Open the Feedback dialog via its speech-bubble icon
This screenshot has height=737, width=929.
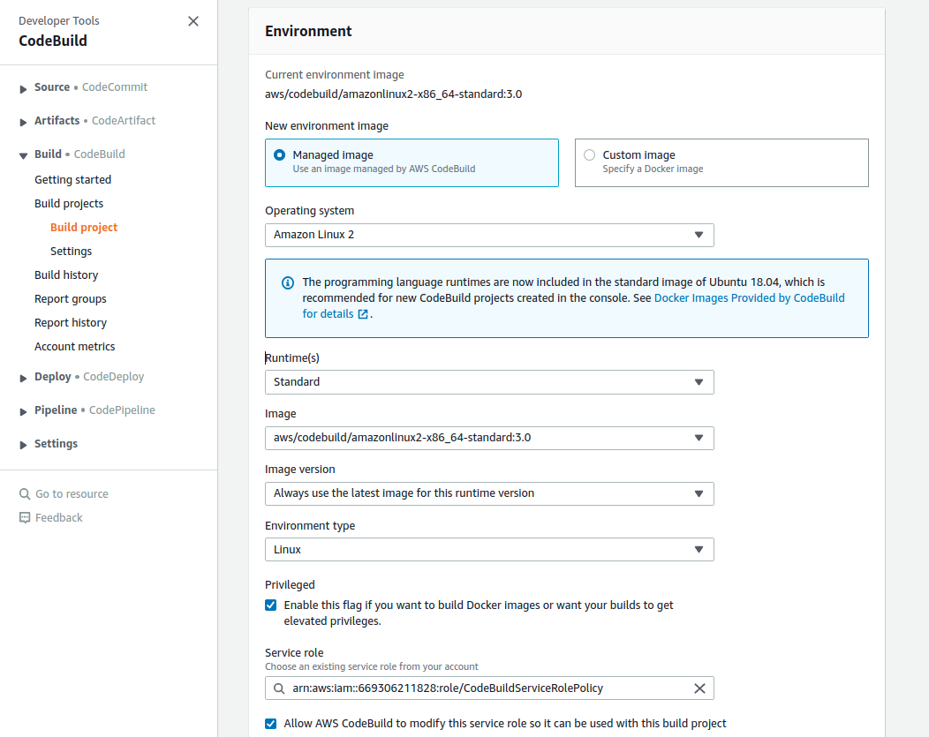[25, 517]
